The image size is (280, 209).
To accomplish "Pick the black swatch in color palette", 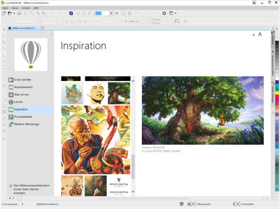I will 277,43.
